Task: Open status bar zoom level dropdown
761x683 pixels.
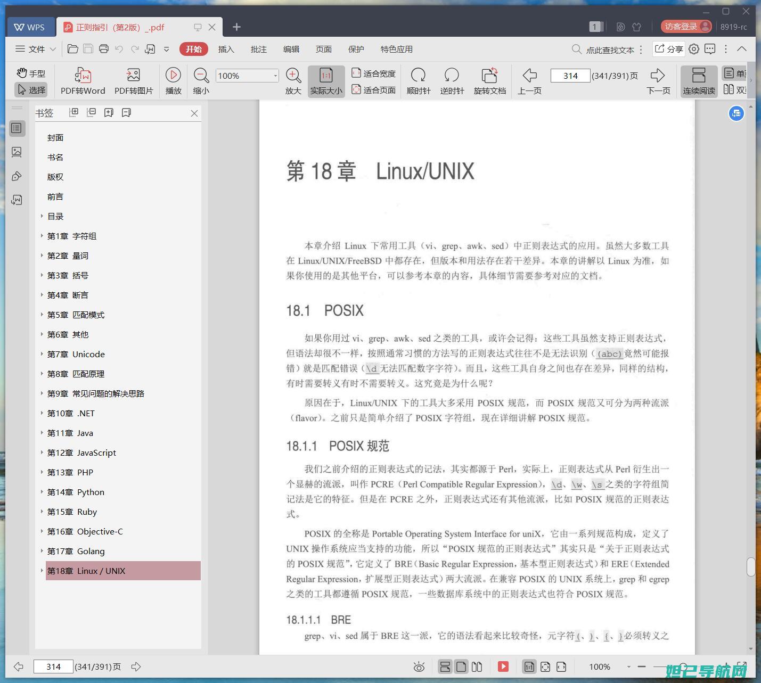Action: 628,666
